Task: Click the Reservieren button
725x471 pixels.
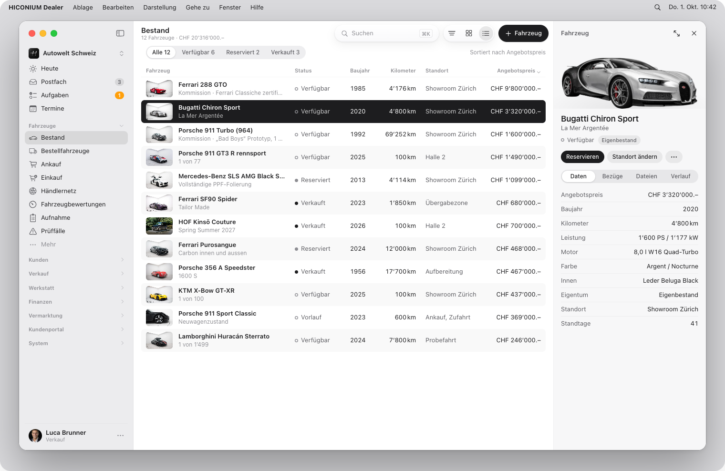Action: 582,157
